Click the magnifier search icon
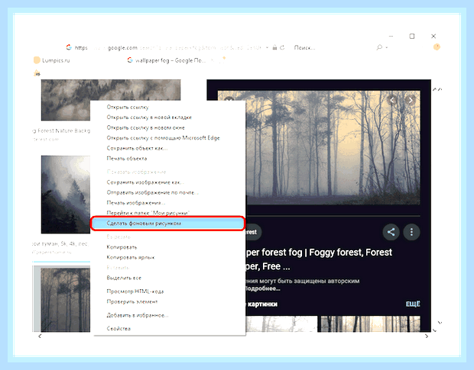474x370 pixels. point(379,47)
